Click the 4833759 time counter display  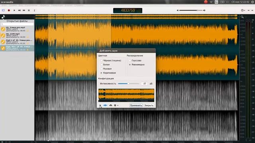127,11
